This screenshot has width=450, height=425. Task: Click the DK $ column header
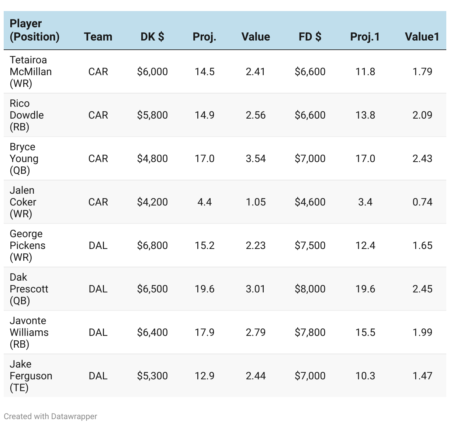click(152, 37)
